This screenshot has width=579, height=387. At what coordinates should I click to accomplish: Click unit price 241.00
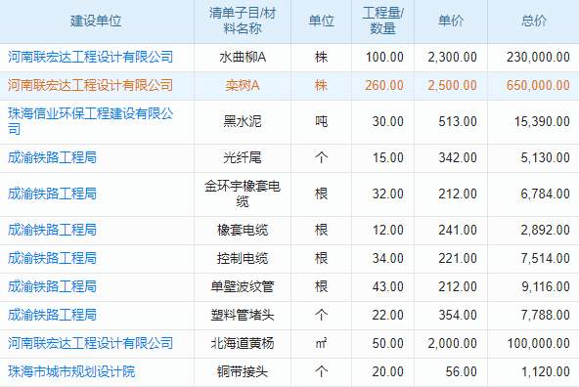pyautogui.click(x=458, y=230)
